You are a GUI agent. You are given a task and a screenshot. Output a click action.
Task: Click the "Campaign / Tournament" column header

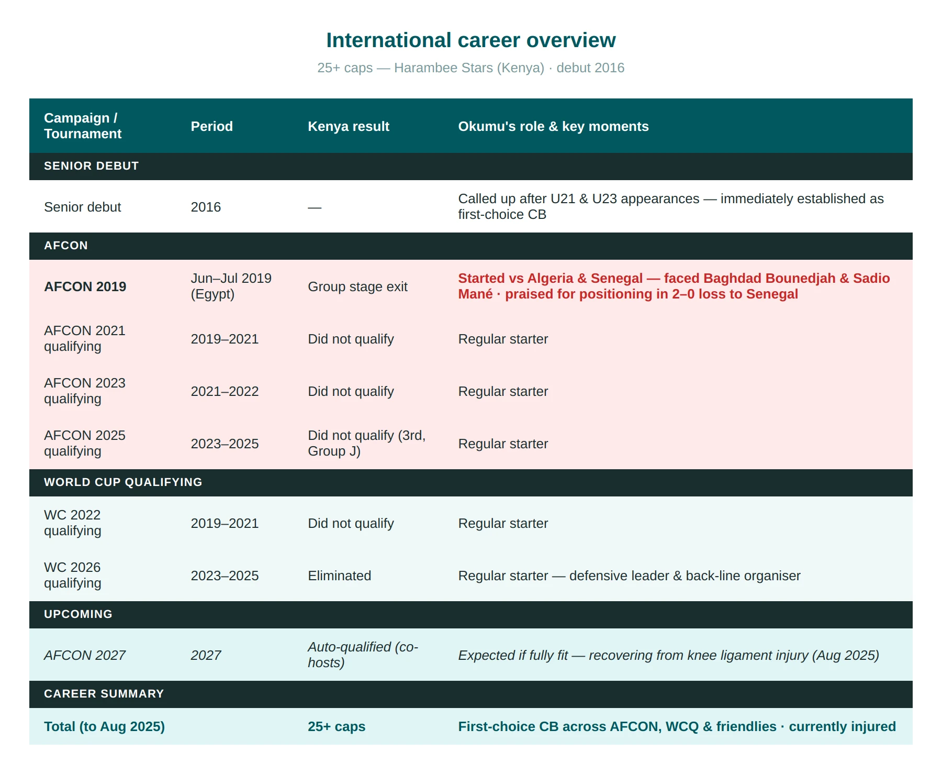[x=83, y=126]
